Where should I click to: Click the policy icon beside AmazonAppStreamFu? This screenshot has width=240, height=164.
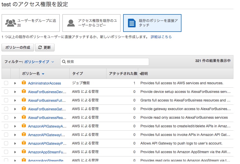coord(24,152)
